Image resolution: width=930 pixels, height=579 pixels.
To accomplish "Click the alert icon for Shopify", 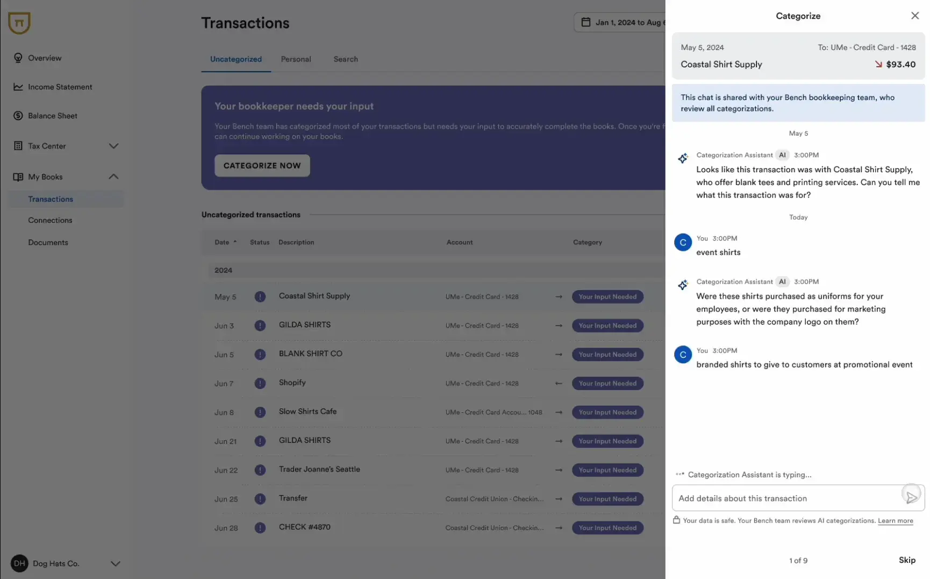I will (x=260, y=383).
